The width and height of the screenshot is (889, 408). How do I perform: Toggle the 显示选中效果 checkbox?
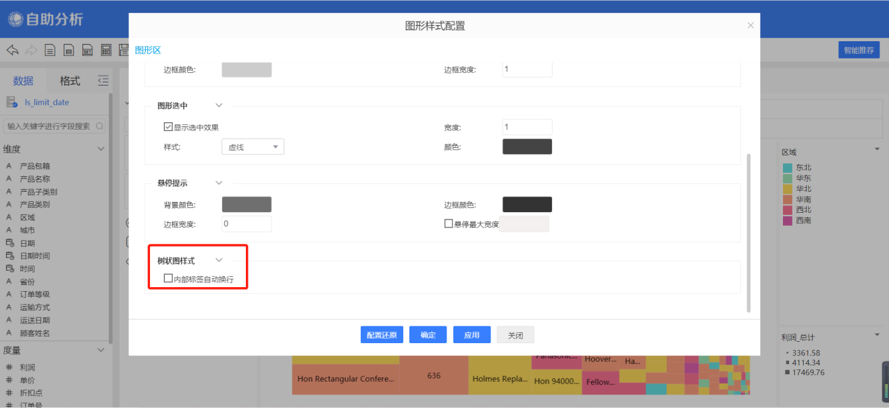tap(168, 127)
